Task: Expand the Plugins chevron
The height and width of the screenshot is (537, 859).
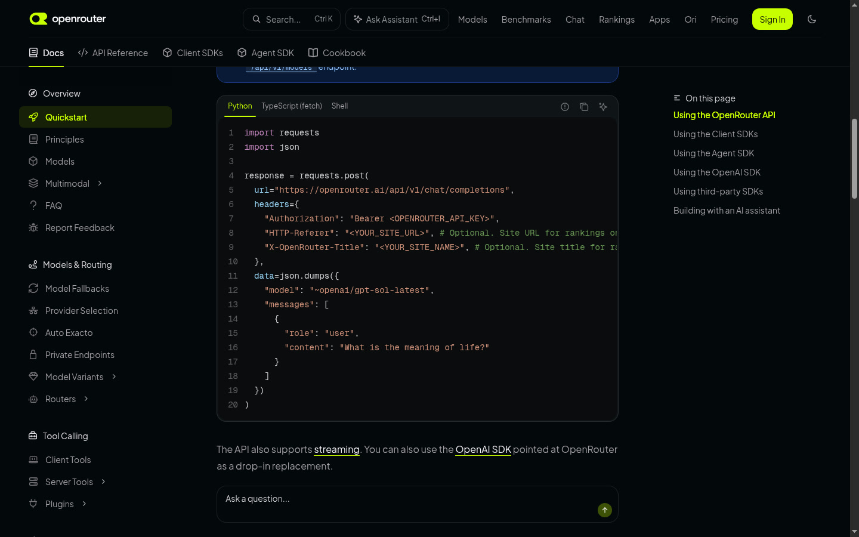Action: 84,504
